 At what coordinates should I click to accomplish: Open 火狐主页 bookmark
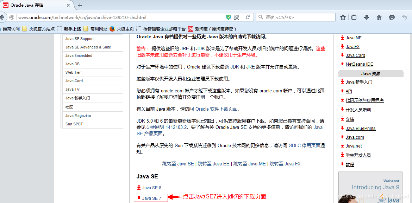[122, 29]
